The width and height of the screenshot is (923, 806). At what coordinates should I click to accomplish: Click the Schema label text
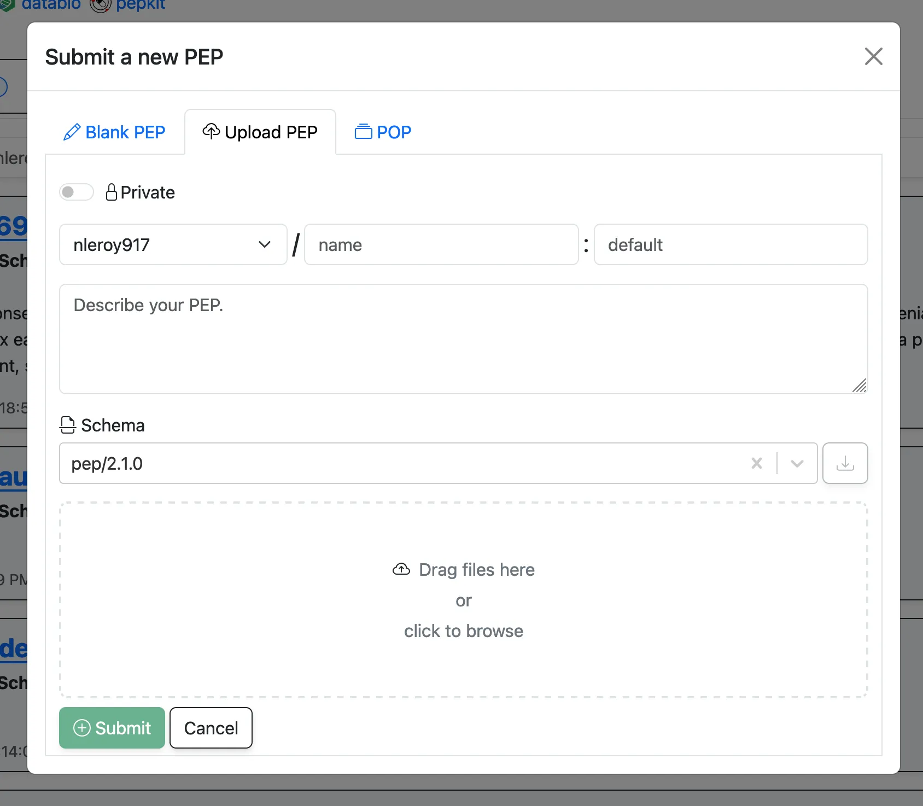pos(113,425)
